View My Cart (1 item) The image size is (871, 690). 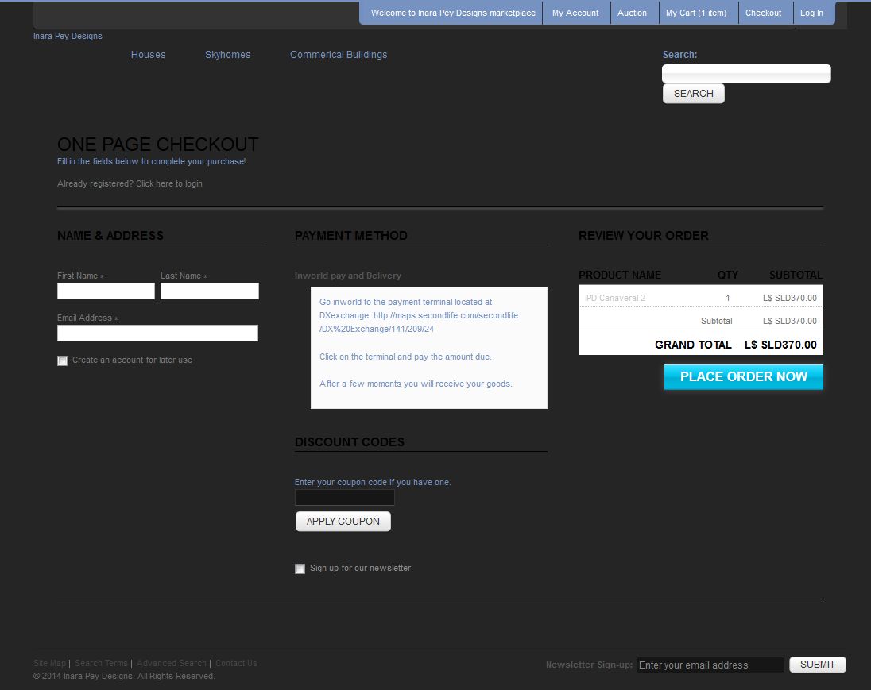pyautogui.click(x=695, y=13)
